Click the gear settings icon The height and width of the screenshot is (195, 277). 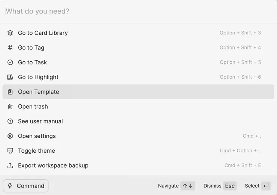[x=10, y=136]
